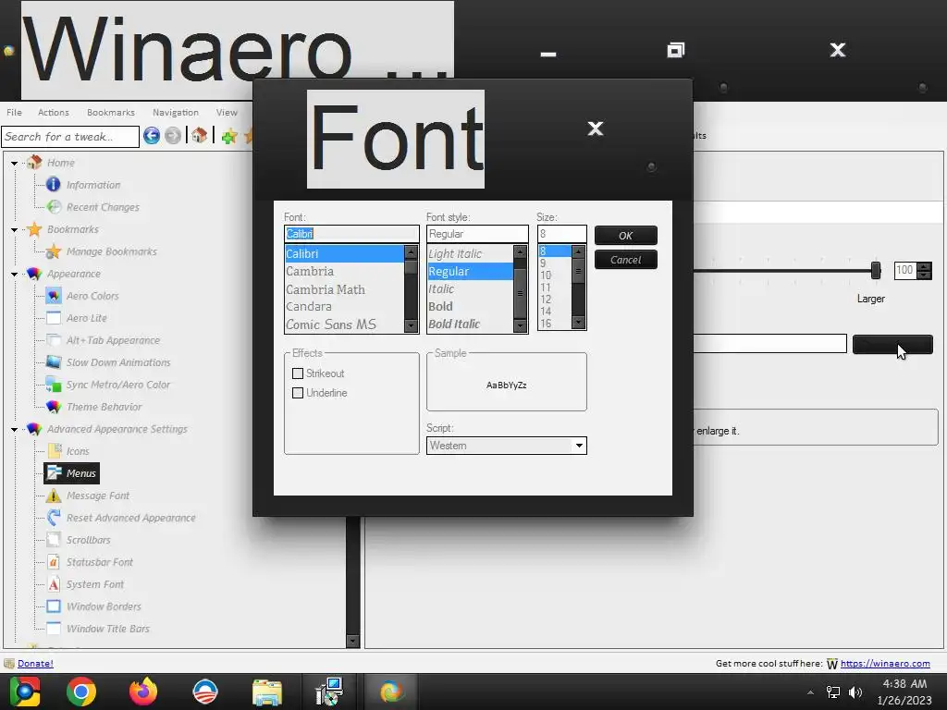Collapse the Home tree node

pyautogui.click(x=14, y=163)
